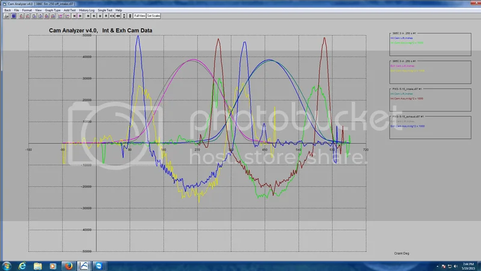Open the File menu
This screenshot has height=271, width=481.
click(x=17, y=10)
